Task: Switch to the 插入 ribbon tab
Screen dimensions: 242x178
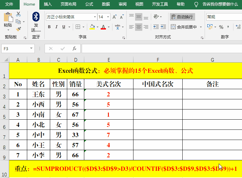Action: pyautogui.click(x=48, y=4)
